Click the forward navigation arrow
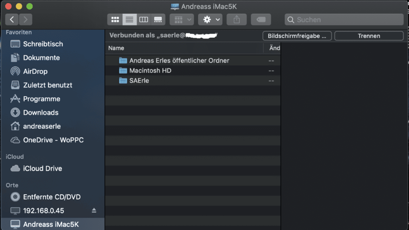The width and height of the screenshot is (409, 230). click(x=25, y=19)
